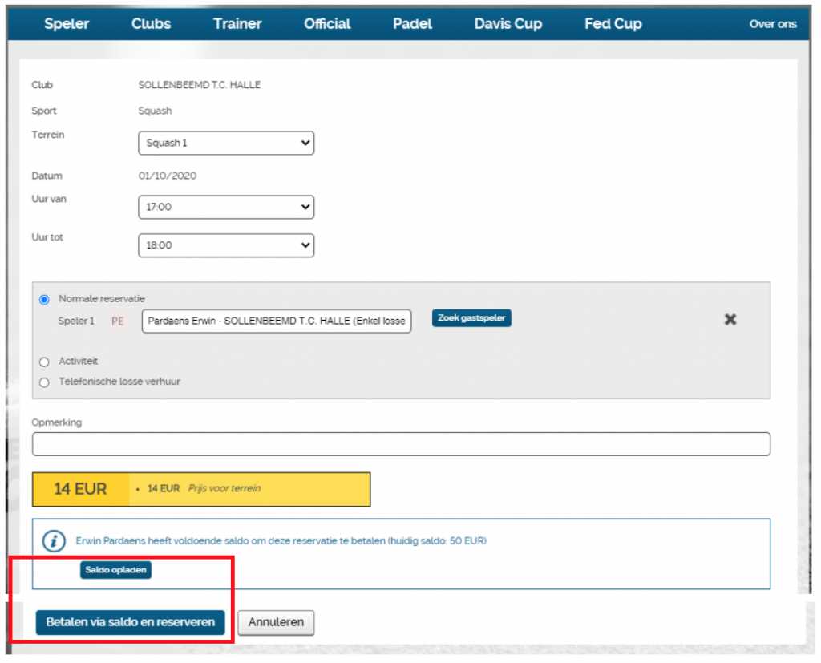
Task: Go to the Clubs menu item
Action: (151, 24)
